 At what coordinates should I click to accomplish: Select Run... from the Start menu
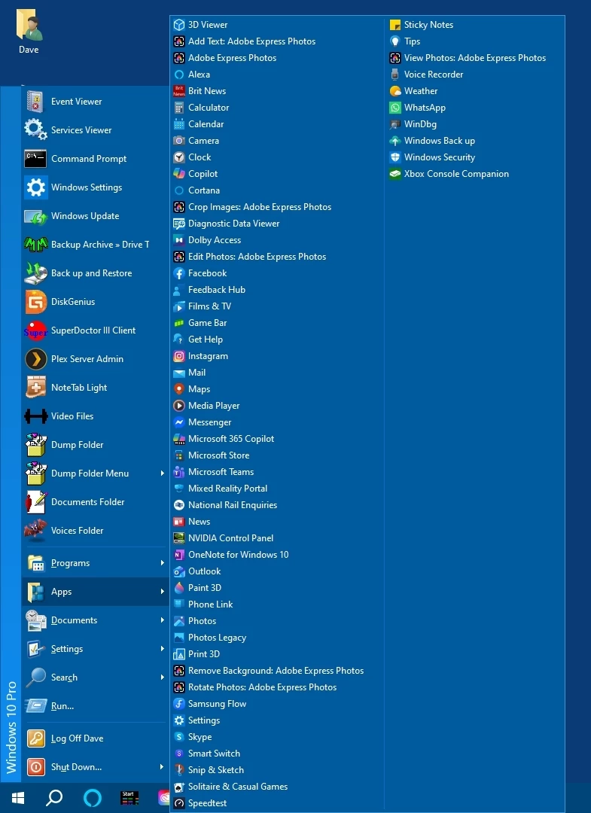click(96, 706)
